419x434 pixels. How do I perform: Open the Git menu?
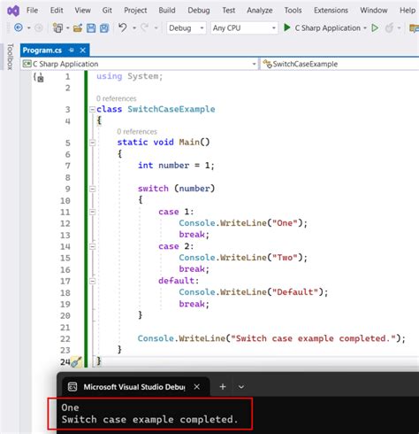click(x=107, y=11)
